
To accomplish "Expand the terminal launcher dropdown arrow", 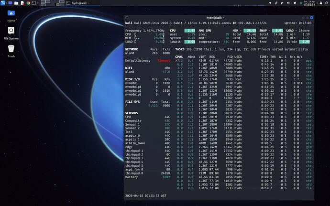I will (x=38, y=3).
